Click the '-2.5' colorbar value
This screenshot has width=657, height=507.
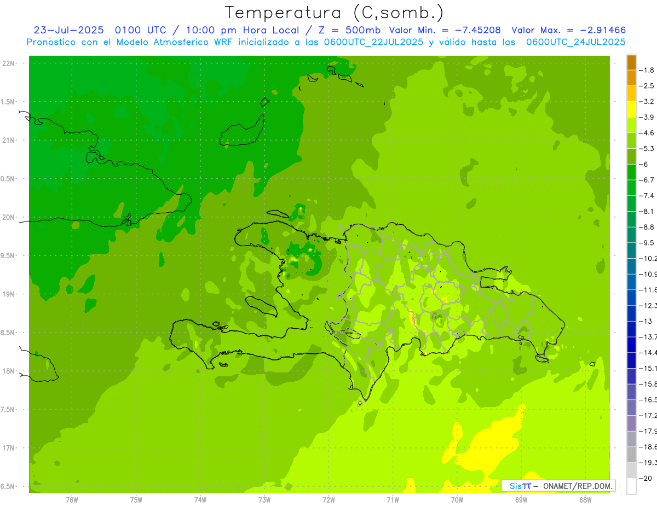(647, 86)
